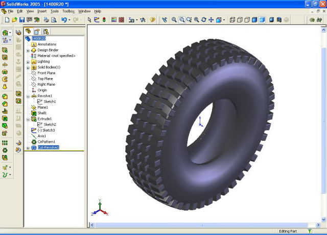Click the New document icon
Viewport: 327px width, 235px height.
coord(6,20)
